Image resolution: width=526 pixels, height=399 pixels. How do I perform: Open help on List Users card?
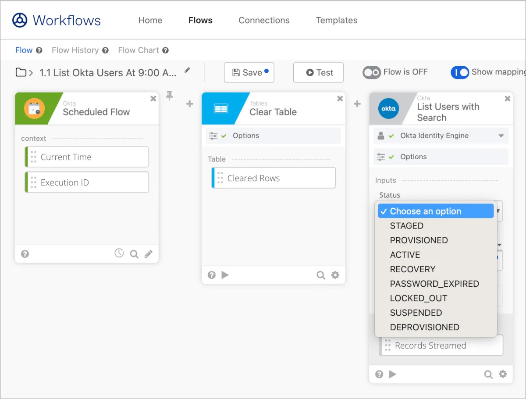[379, 374]
